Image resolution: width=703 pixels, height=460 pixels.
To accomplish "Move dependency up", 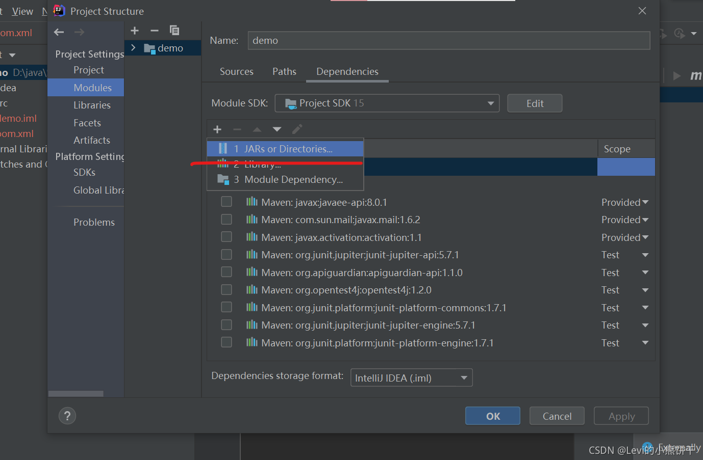I will [x=257, y=129].
